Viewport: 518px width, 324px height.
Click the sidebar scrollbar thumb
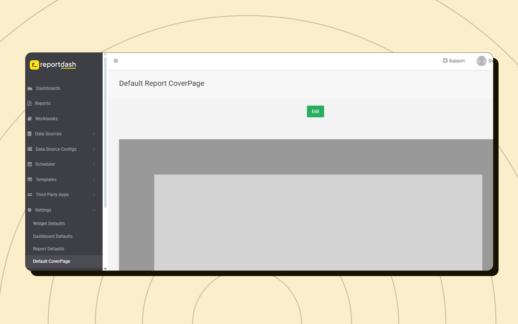(105, 133)
